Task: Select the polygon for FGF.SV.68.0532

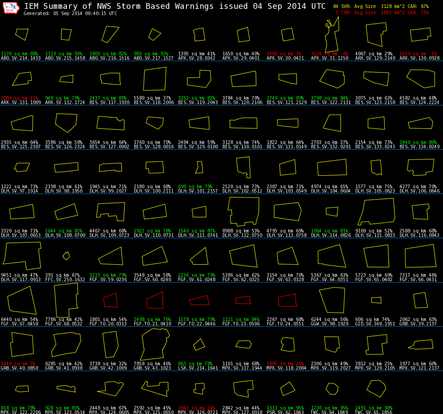Action: point(66,300)
